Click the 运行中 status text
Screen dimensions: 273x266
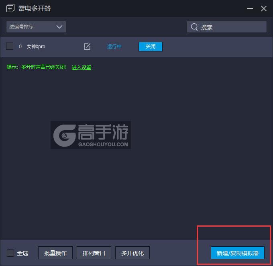(114, 47)
